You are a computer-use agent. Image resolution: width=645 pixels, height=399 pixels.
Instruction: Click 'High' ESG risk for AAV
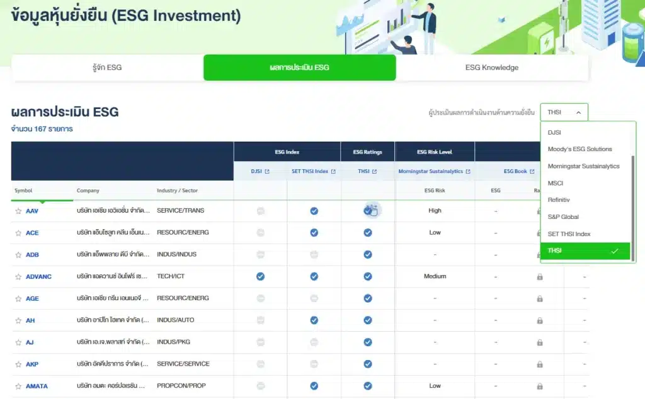(x=435, y=210)
